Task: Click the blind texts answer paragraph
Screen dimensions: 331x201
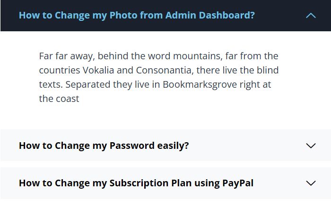Action: click(x=158, y=77)
